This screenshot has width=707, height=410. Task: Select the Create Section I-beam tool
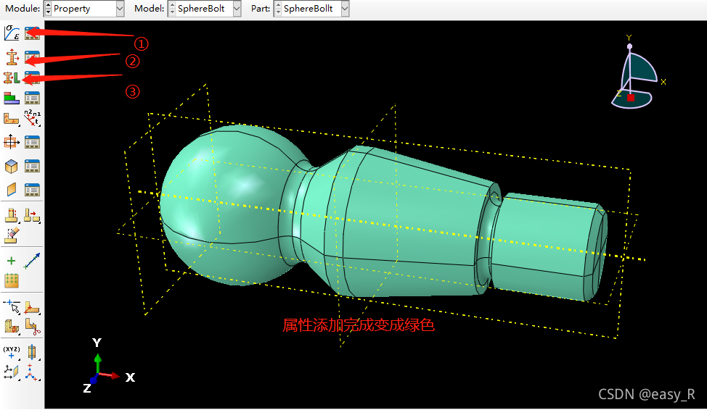coord(12,57)
